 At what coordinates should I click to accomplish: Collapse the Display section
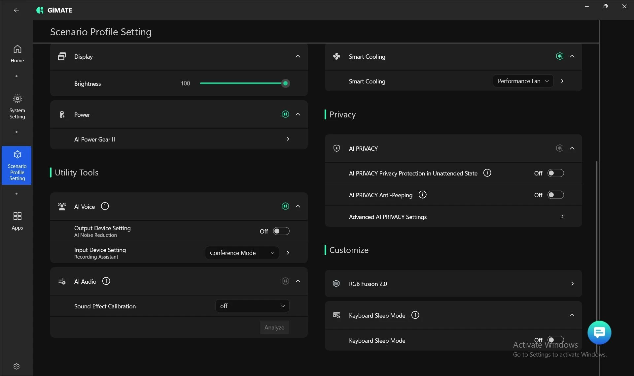(298, 56)
